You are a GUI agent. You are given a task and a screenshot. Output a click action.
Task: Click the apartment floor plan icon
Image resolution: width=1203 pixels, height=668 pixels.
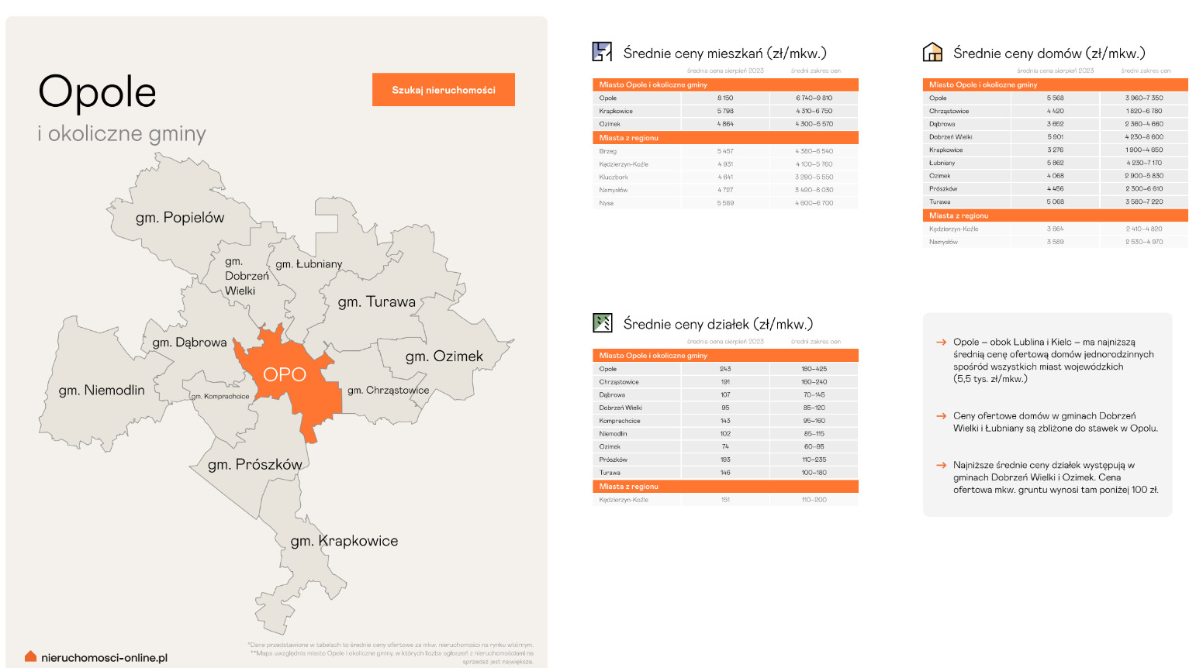pos(602,52)
